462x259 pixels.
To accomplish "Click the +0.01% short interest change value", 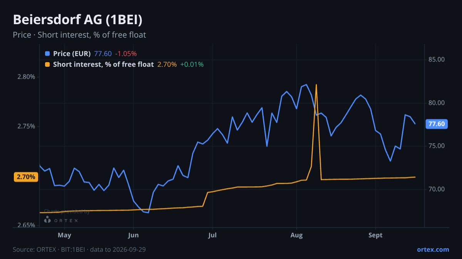I will [192, 64].
